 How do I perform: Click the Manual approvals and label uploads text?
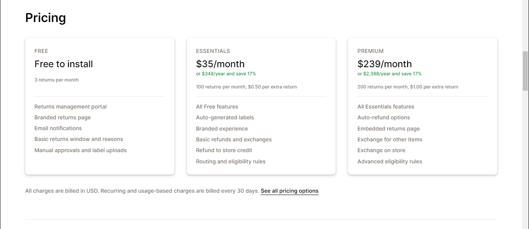80,150
